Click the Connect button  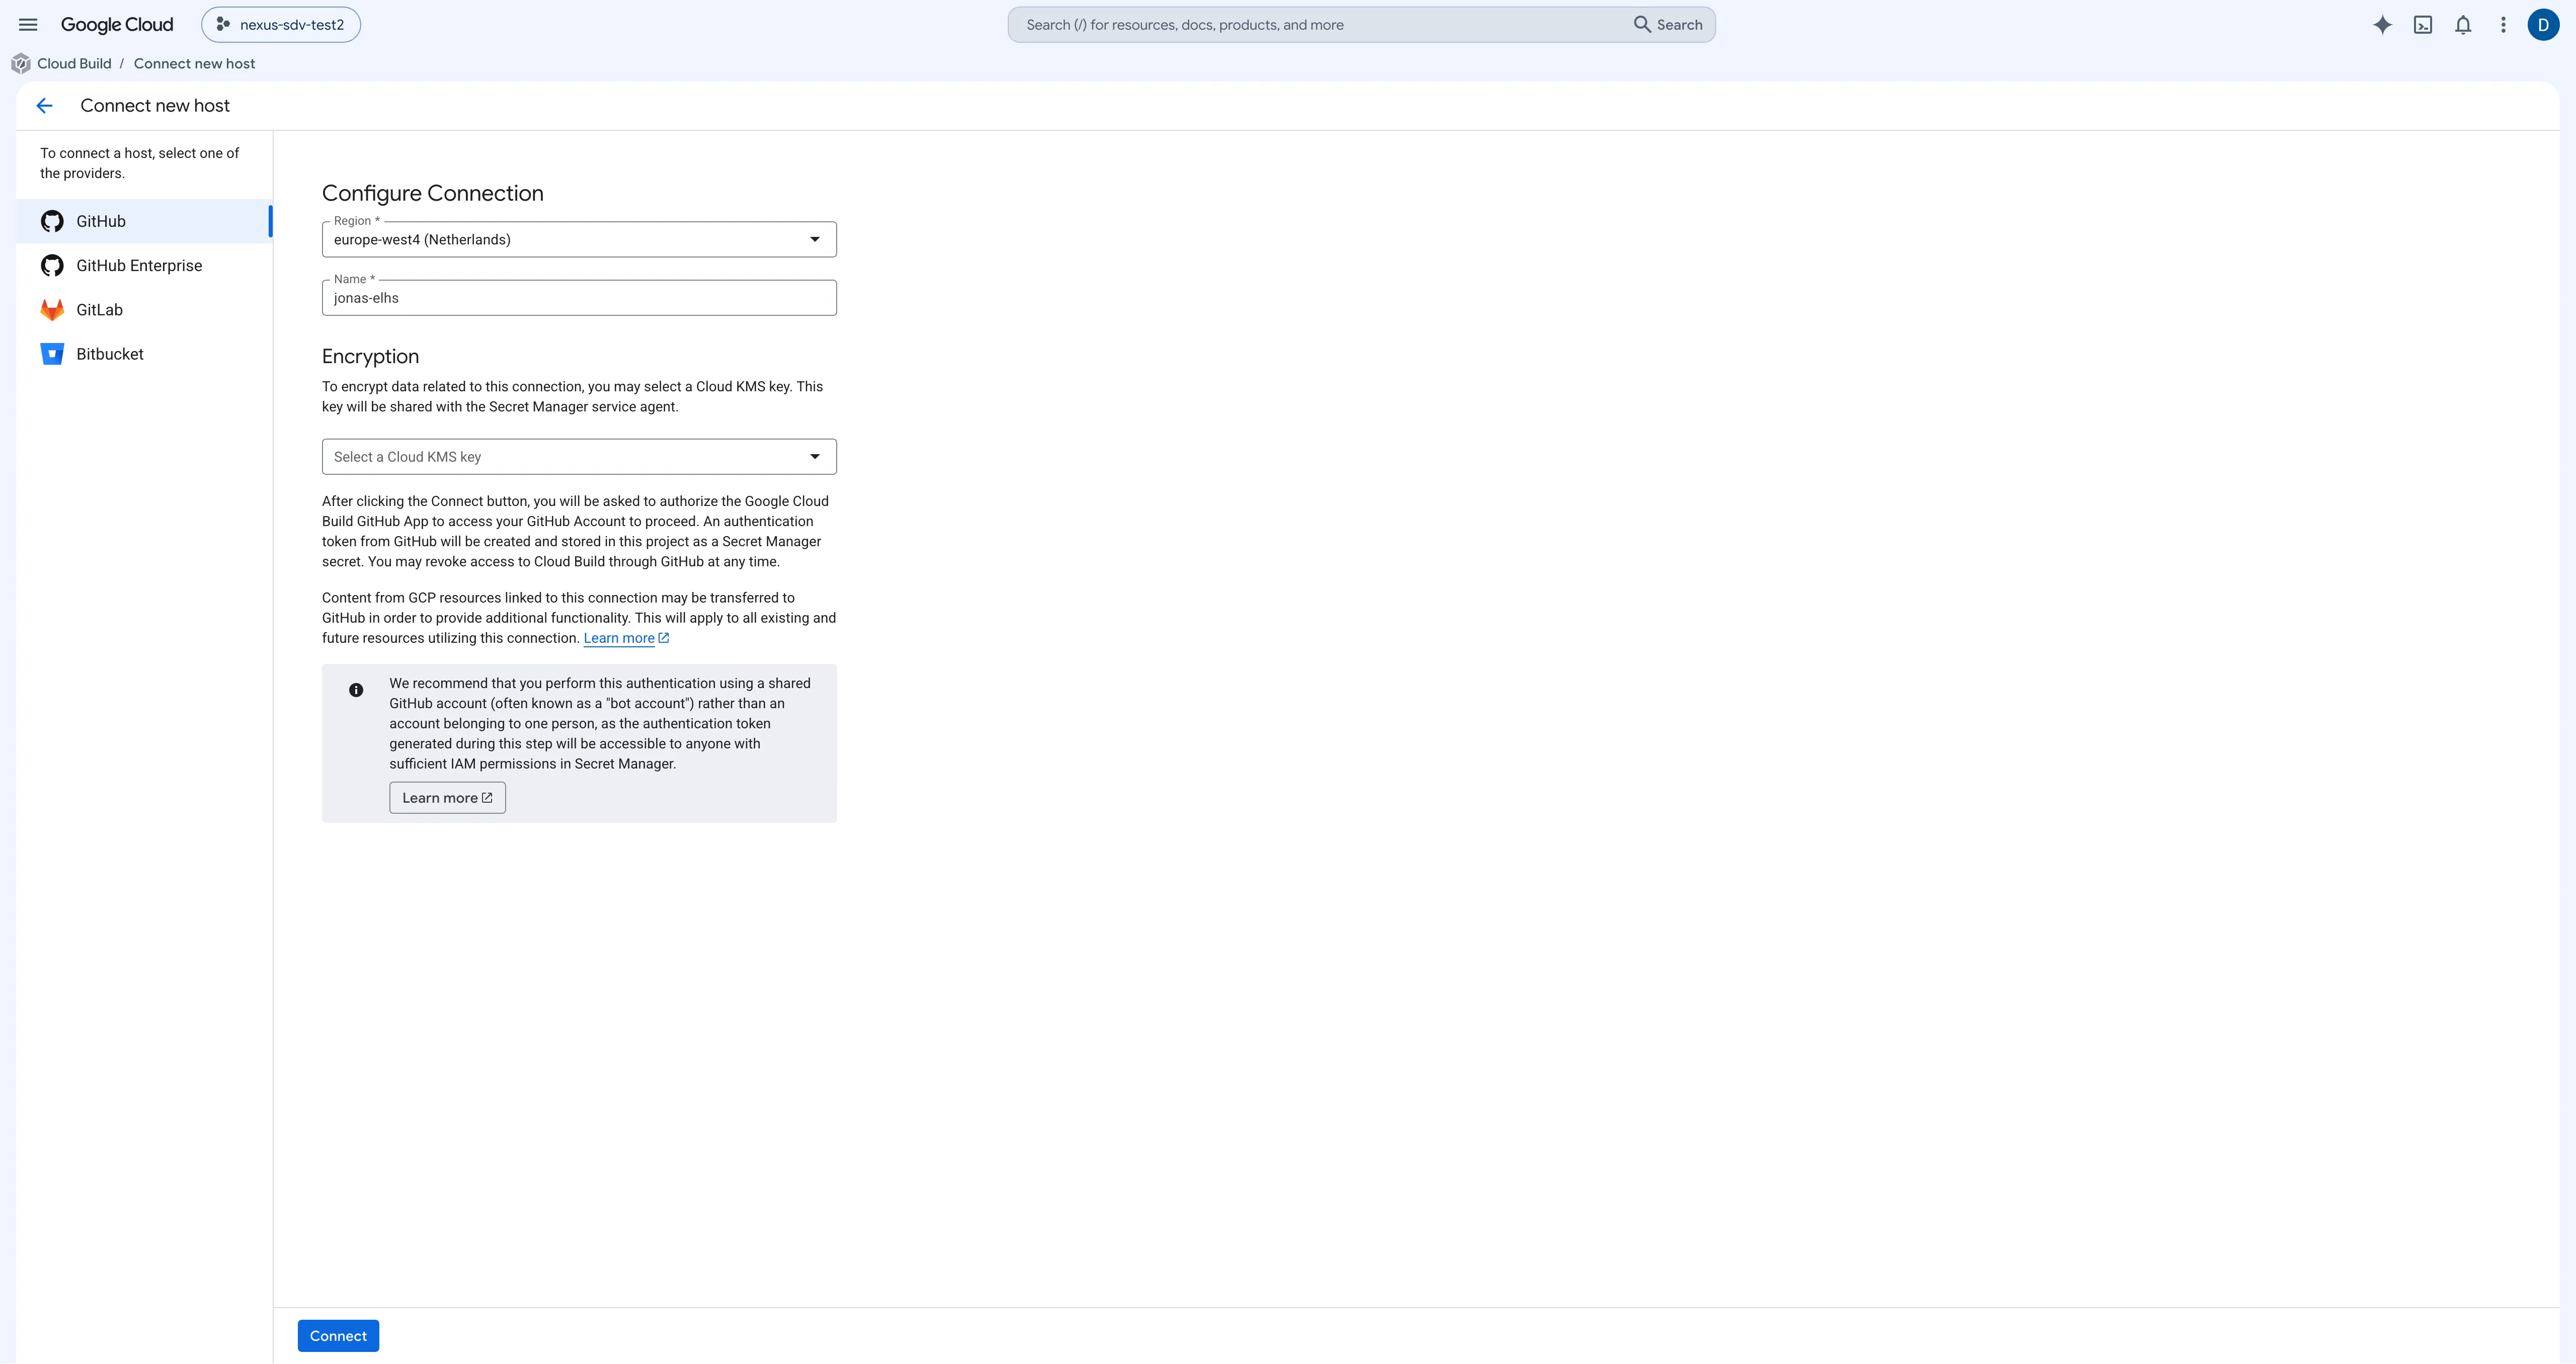pos(338,1336)
